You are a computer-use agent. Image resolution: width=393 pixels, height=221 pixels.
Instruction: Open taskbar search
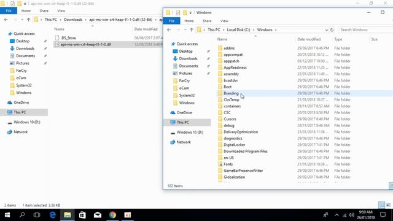tap(22, 215)
